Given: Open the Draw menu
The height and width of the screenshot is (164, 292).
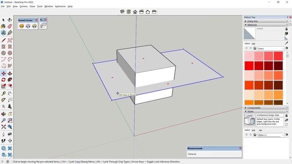Looking at the screenshot, I should pyautogui.click(x=32, y=6).
